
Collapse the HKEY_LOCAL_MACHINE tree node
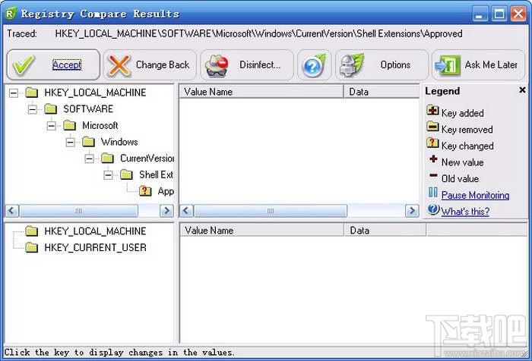point(14,93)
